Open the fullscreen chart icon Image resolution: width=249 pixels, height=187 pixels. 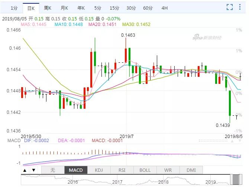230,7
